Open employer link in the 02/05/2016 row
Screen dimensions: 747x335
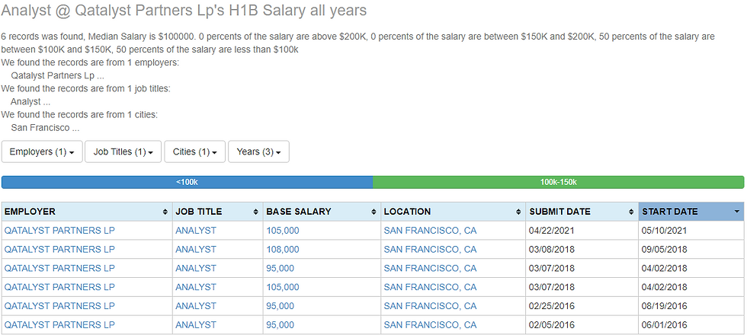pyautogui.click(x=59, y=325)
